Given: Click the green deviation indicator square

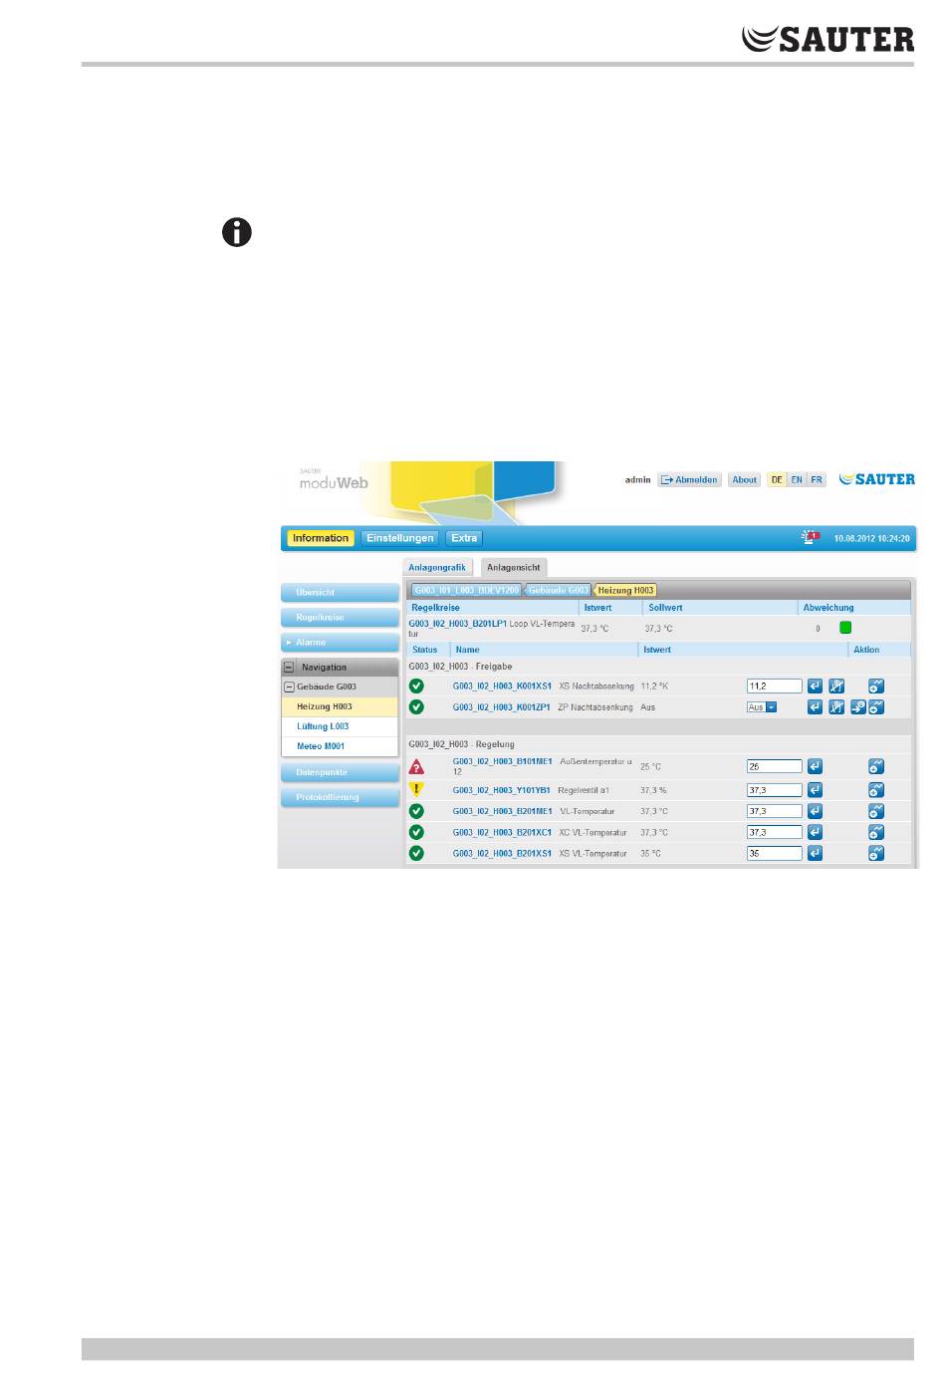Looking at the screenshot, I should click(845, 628).
